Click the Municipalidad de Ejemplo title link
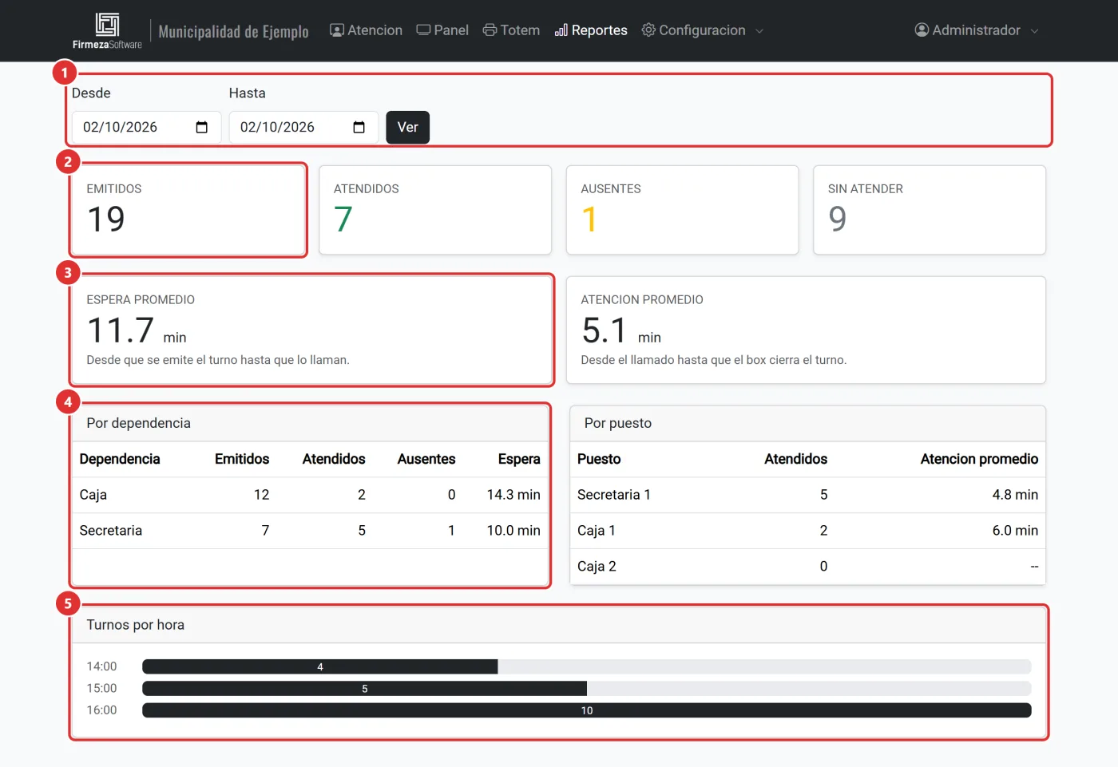The image size is (1118, 767). point(233,31)
